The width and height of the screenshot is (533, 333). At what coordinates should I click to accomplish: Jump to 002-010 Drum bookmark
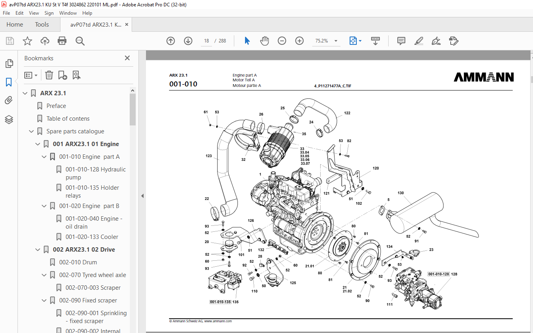tap(78, 262)
